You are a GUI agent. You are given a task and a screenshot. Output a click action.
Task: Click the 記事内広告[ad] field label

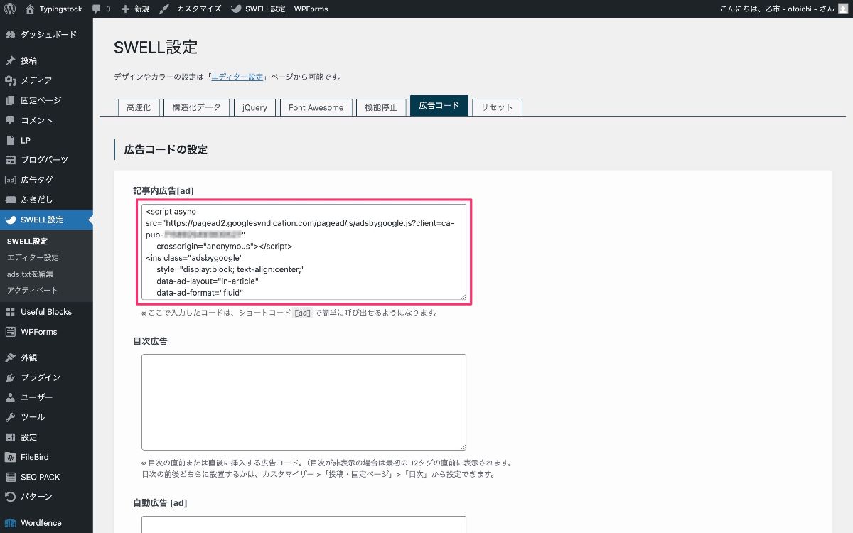[163, 190]
